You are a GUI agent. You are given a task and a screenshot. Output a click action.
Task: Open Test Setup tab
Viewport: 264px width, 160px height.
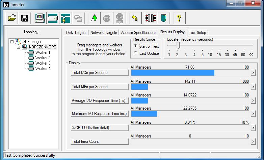pos(197,33)
